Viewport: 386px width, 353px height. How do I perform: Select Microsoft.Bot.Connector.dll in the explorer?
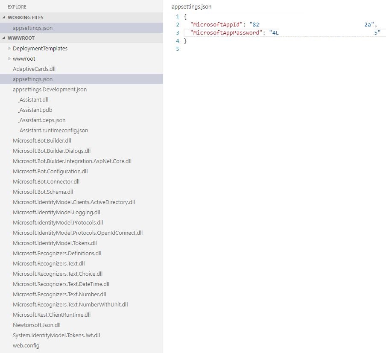tap(46, 181)
